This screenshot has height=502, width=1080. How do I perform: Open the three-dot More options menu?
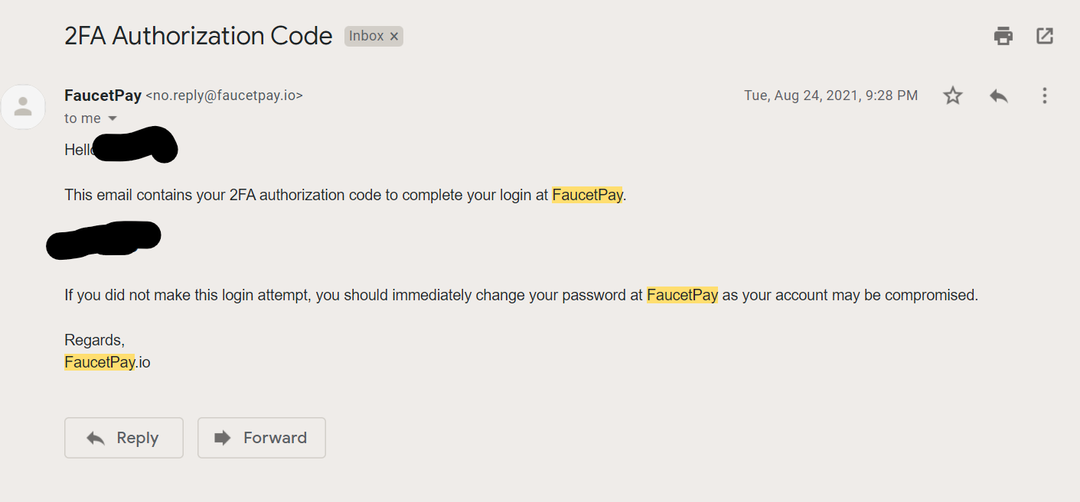coord(1044,96)
